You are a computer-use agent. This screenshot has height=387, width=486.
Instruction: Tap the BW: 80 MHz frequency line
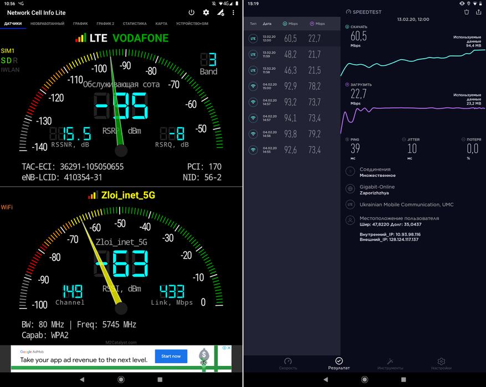pyautogui.click(x=79, y=325)
